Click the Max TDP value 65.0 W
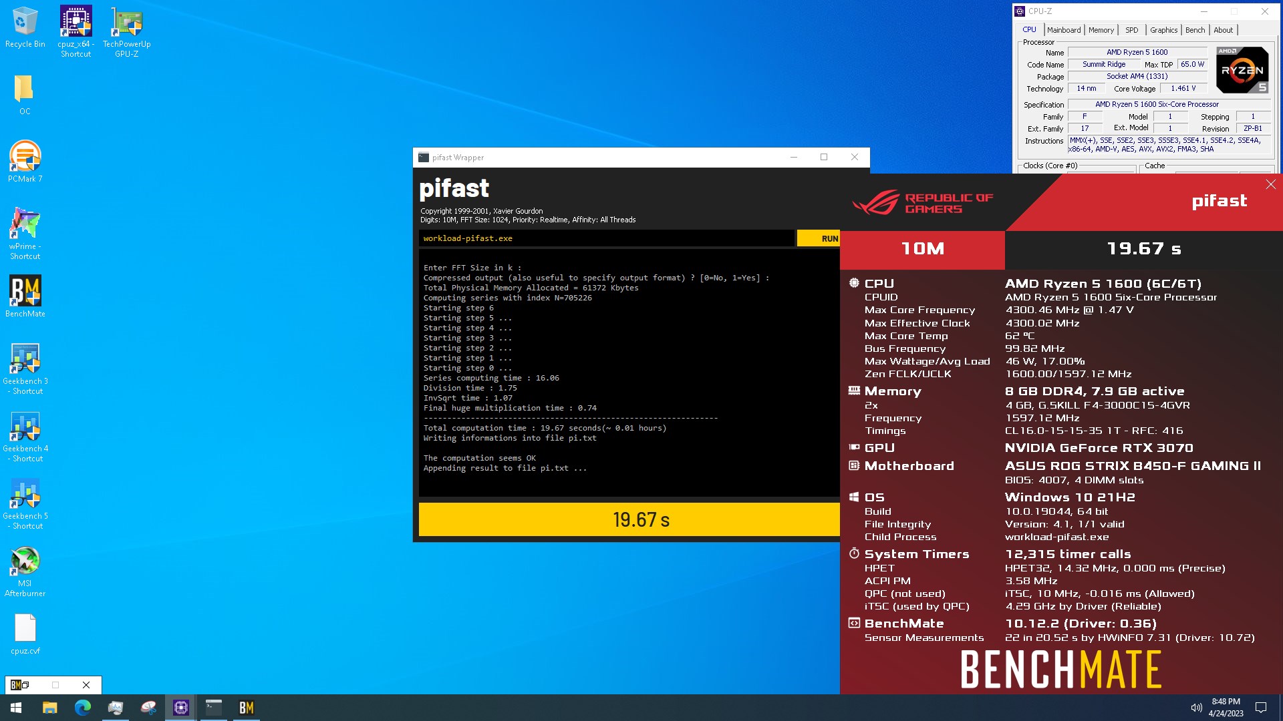1283x721 pixels. (x=1192, y=64)
